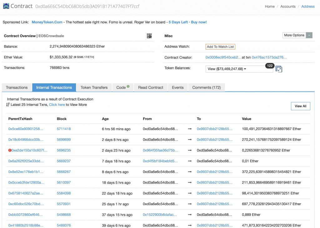The height and width of the screenshot is (228, 320).
Task: Open block 5711418
Action: click(x=64, y=129)
